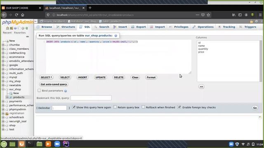Click the Bind parameters help icon
Viewport: 264px width, 148px height.
point(66,91)
